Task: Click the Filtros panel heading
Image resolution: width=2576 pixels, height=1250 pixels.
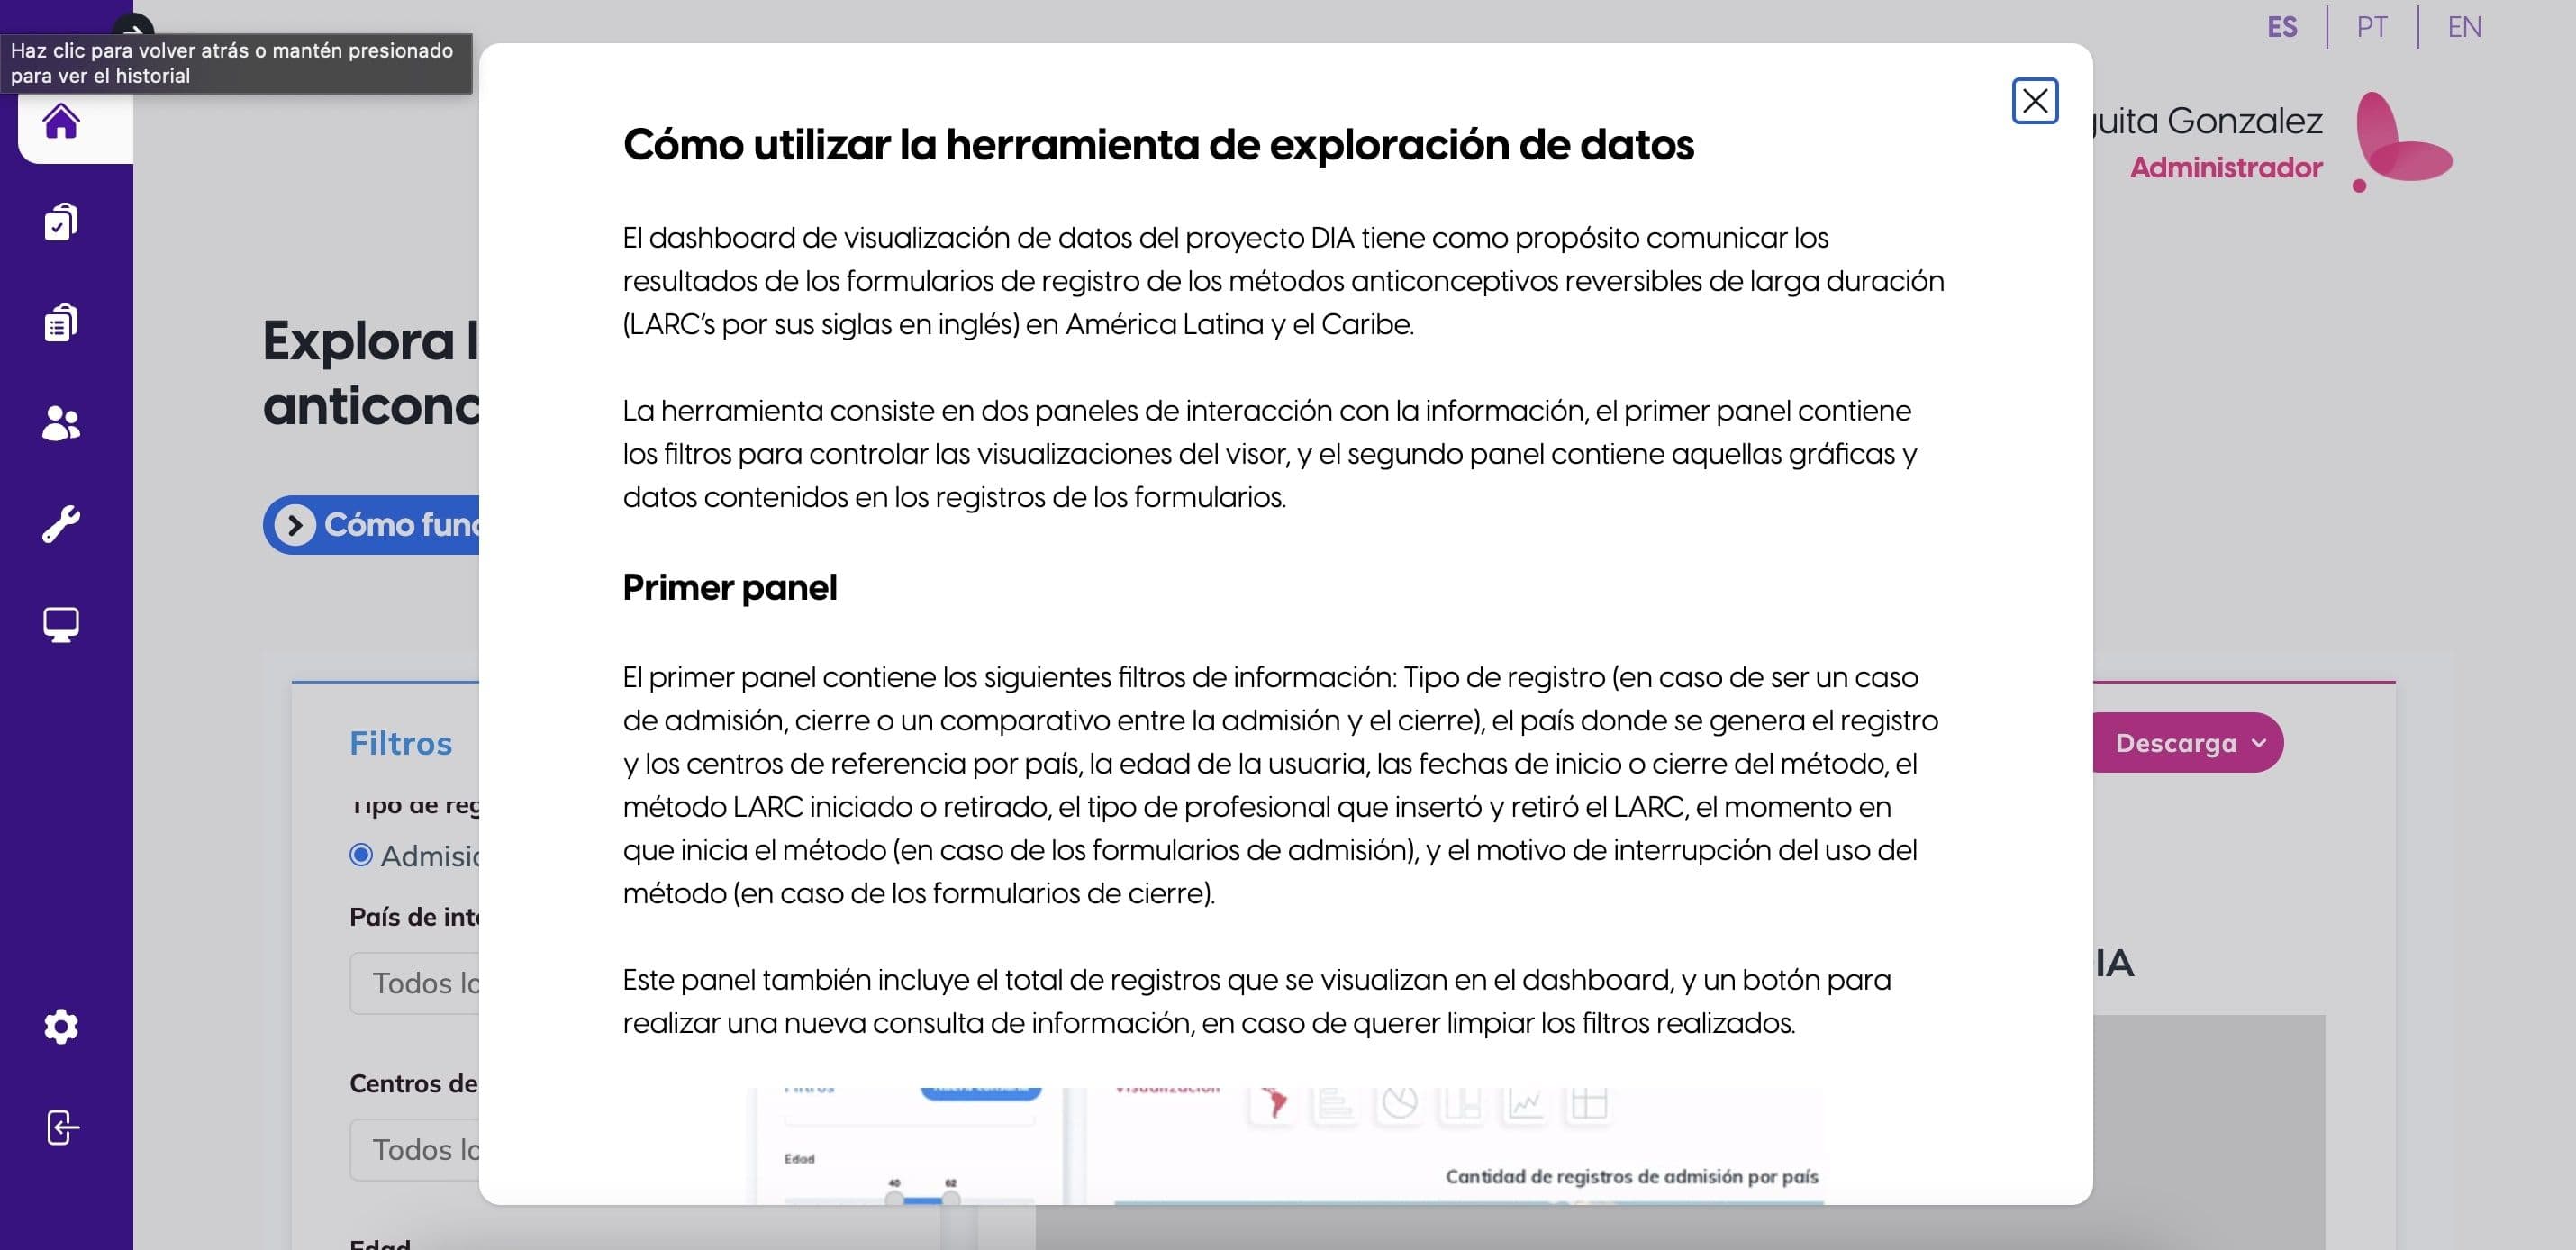Action: coord(401,743)
